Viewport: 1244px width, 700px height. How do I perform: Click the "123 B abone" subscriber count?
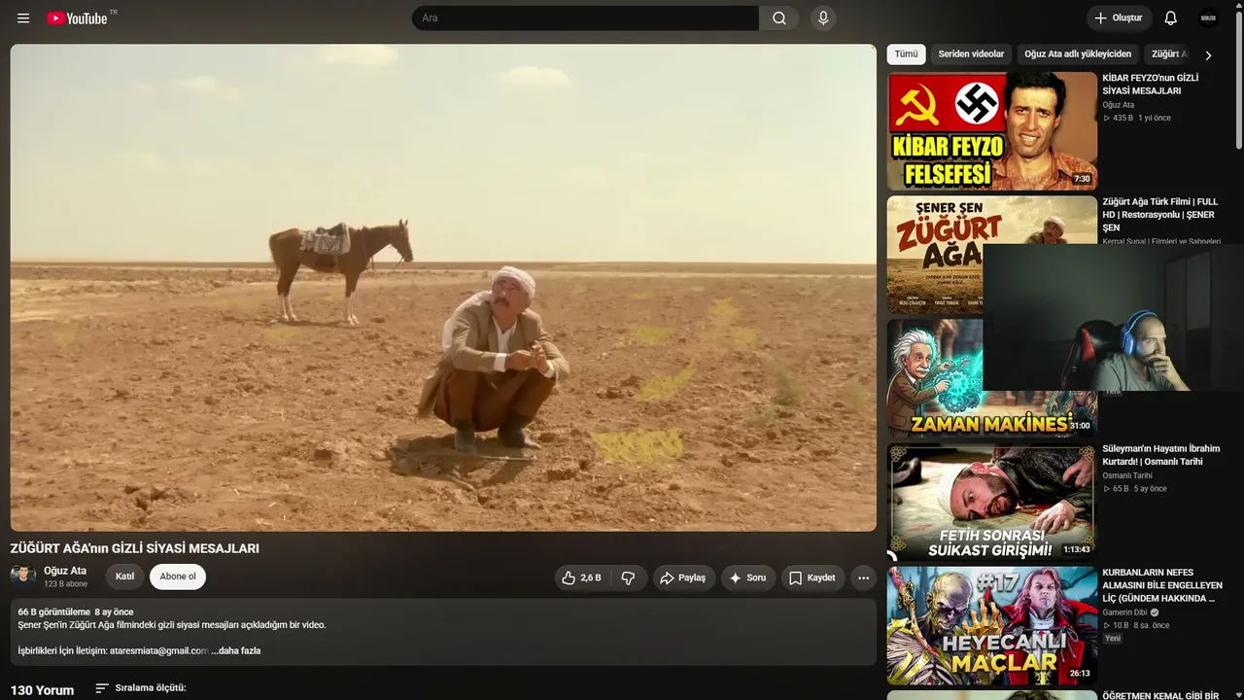point(65,584)
